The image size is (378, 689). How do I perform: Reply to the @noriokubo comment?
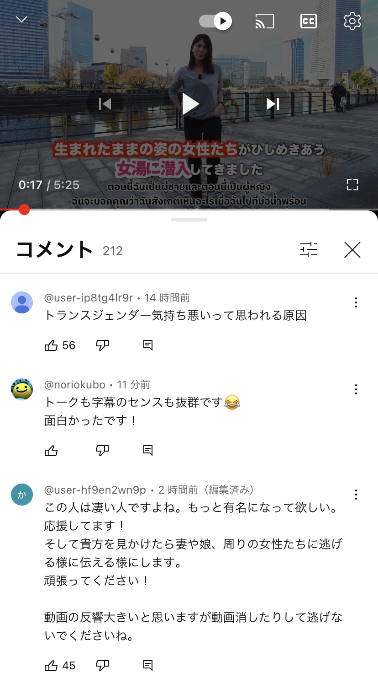click(x=148, y=451)
